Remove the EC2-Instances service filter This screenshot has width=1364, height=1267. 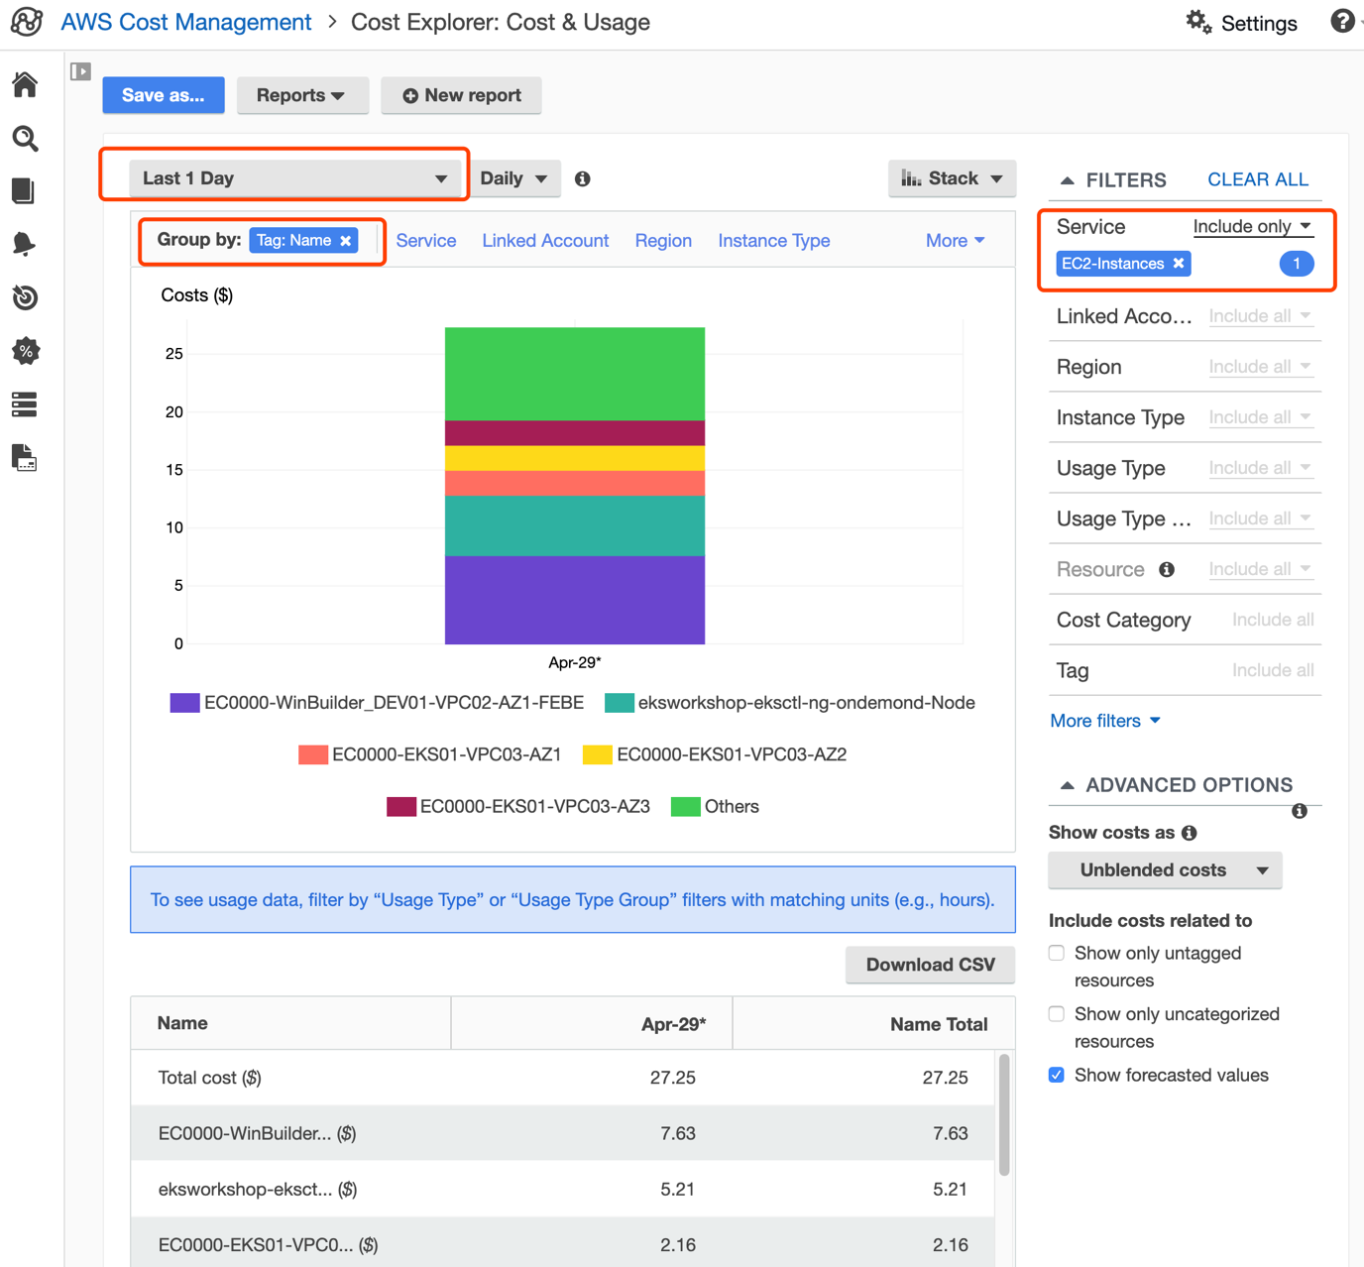click(x=1179, y=264)
